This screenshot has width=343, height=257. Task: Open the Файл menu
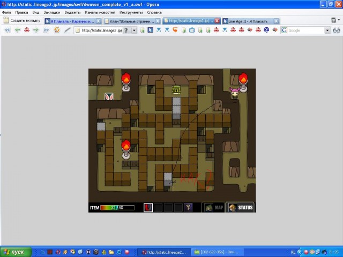pos(6,12)
